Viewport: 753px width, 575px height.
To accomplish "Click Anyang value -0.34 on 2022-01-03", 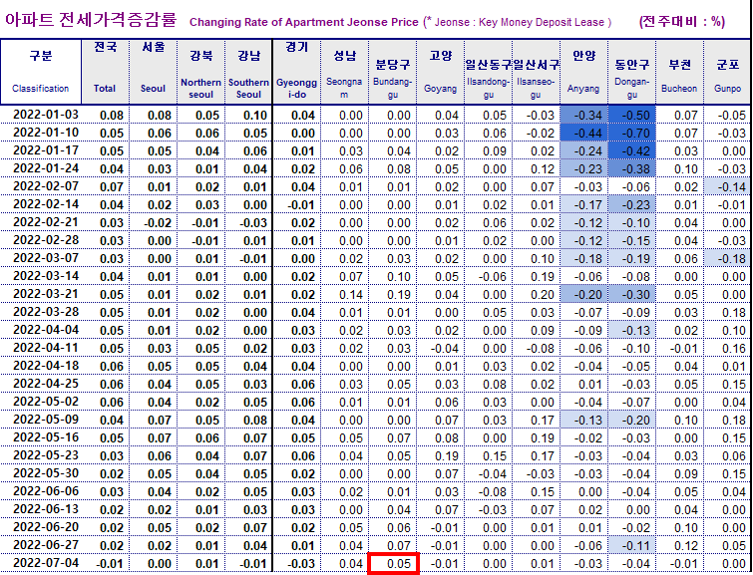I will coord(584,115).
